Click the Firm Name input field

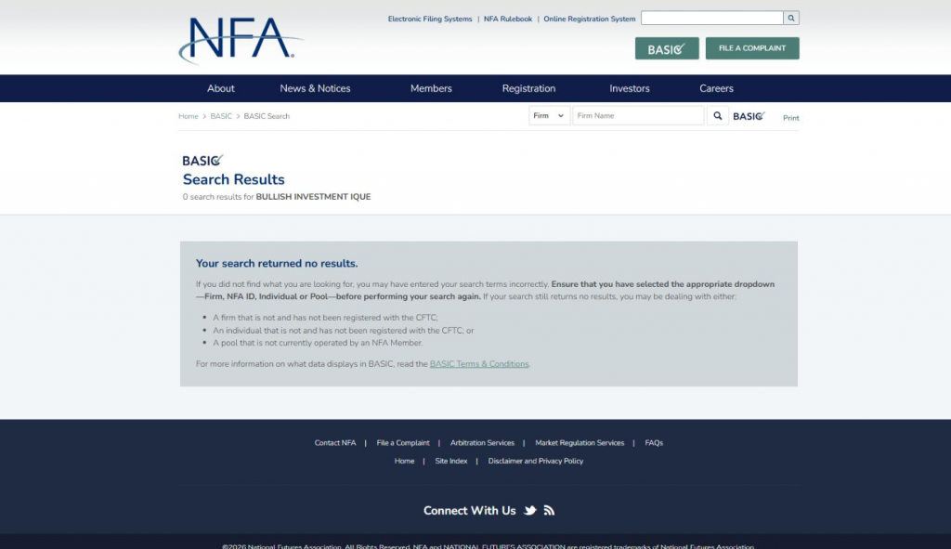coord(638,116)
